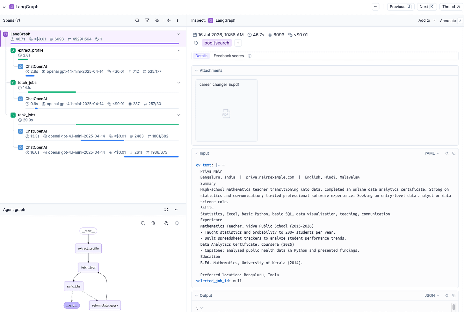
Task: Collapse the extract_profile span chevron
Action: coord(178,50)
